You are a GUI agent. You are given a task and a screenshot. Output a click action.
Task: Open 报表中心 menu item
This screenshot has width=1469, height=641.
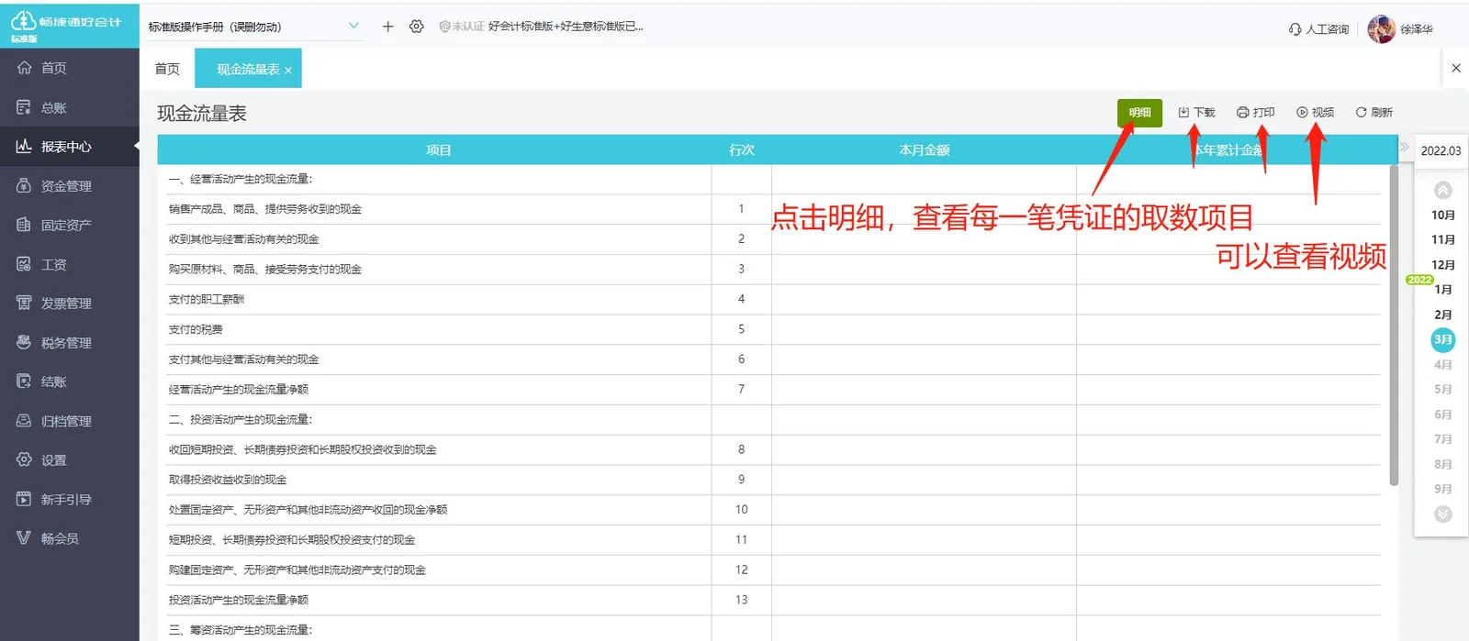coord(70,146)
